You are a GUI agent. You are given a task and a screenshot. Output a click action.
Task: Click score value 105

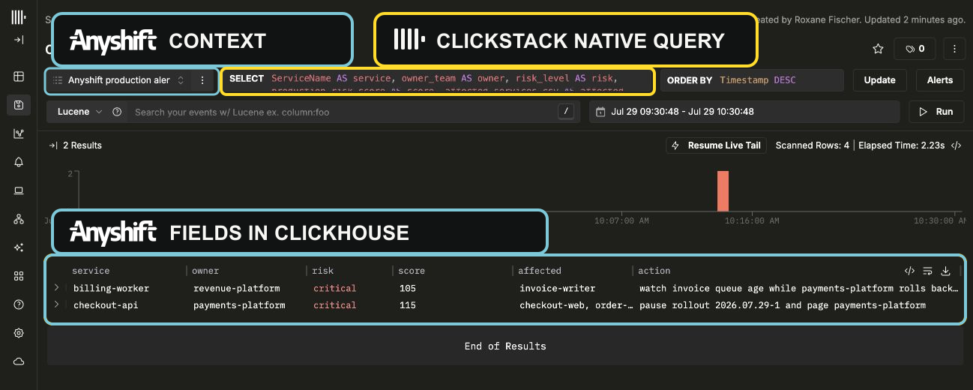click(x=408, y=288)
